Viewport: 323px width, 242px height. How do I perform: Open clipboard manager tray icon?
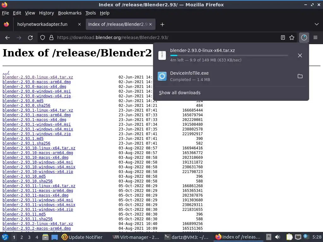[289, 237]
